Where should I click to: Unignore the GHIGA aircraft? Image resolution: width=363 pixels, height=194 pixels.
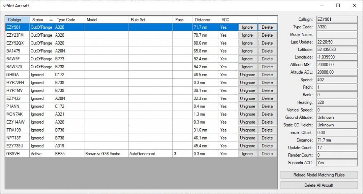(x=247, y=75)
